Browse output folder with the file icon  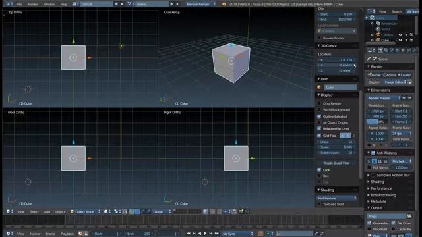tap(409, 216)
